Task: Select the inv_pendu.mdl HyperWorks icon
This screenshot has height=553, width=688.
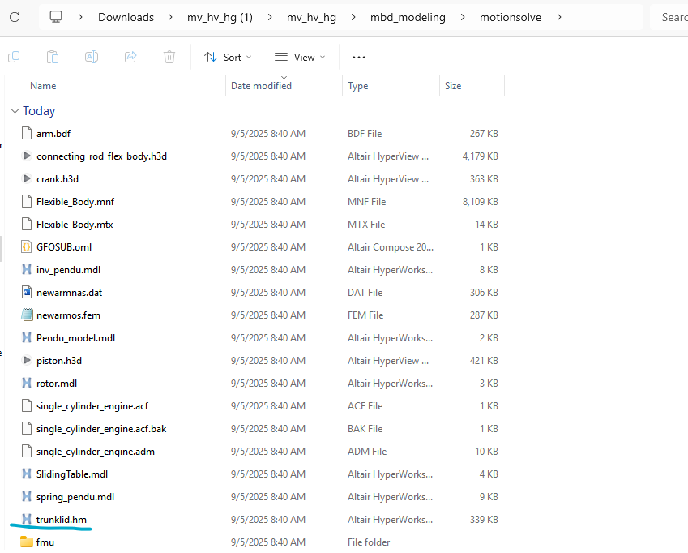Action: [x=27, y=269]
